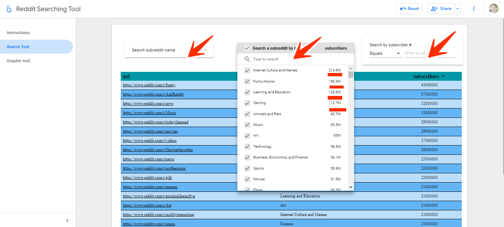Image resolution: width=504 pixels, height=227 pixels.
Task: Open the three-dot more options menu
Action: point(474,9)
